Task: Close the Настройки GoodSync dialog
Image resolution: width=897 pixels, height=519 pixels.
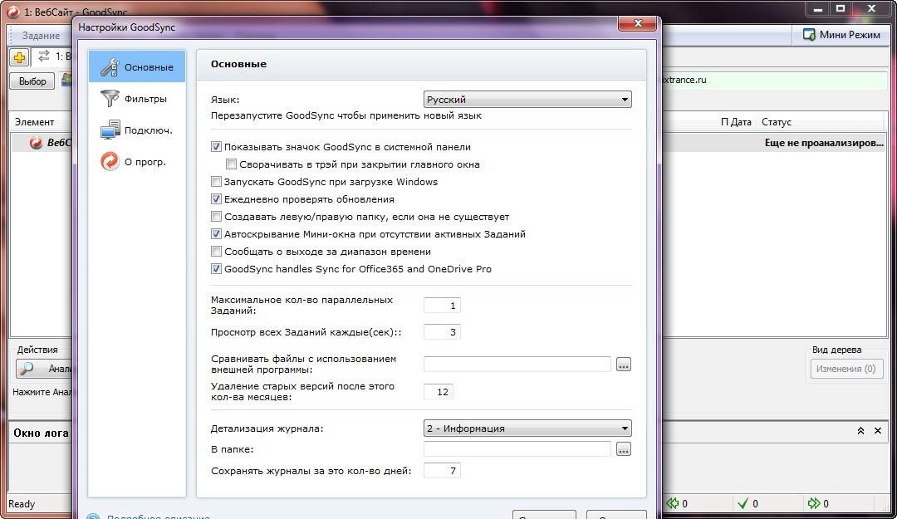Action: point(637,23)
